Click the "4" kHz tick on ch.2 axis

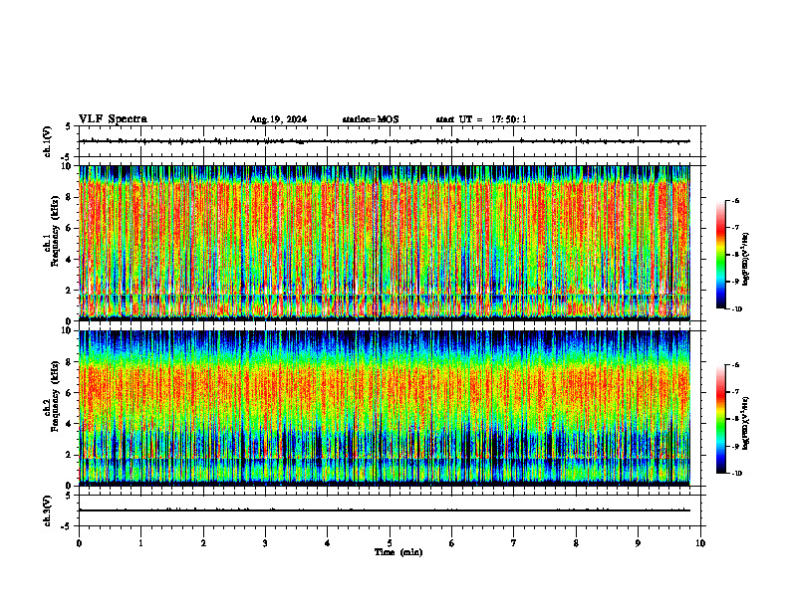70,424
